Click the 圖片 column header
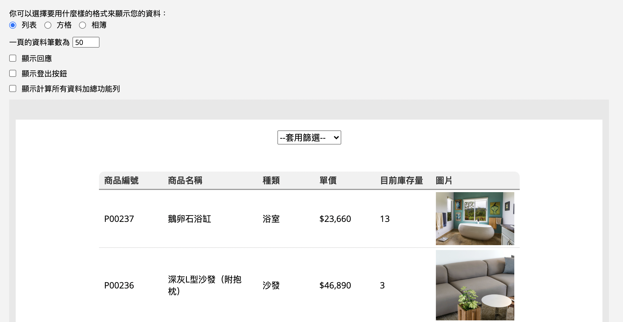Image resolution: width=623 pixels, height=322 pixels. click(444, 180)
